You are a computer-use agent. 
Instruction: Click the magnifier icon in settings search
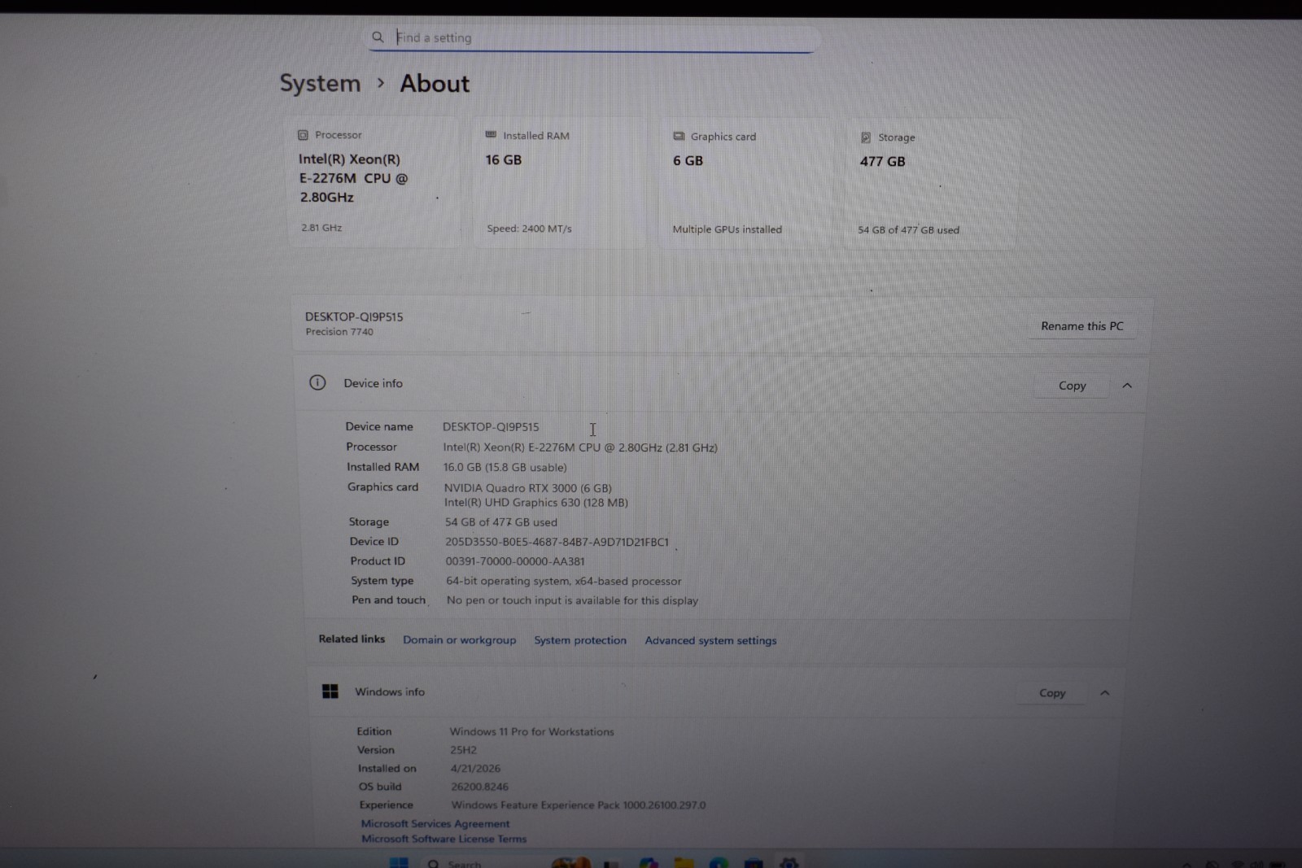(378, 37)
